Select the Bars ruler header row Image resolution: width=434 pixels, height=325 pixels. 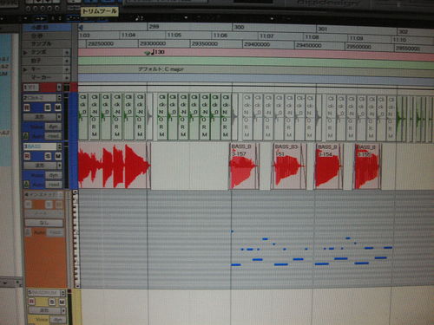(47, 28)
